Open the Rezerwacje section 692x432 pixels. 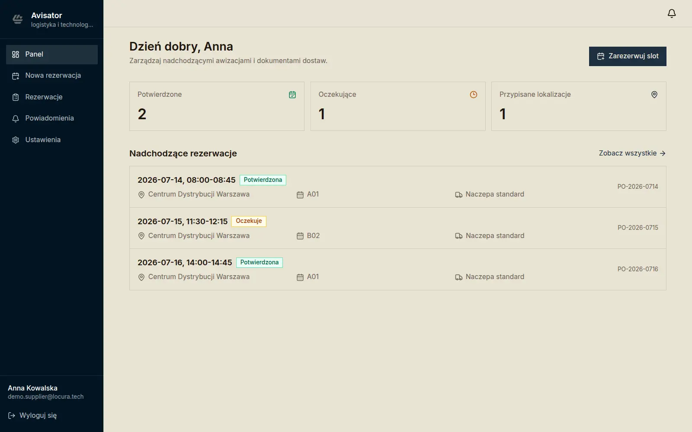(52, 97)
